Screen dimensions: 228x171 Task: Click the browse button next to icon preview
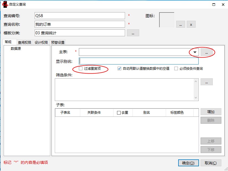tap(180, 24)
